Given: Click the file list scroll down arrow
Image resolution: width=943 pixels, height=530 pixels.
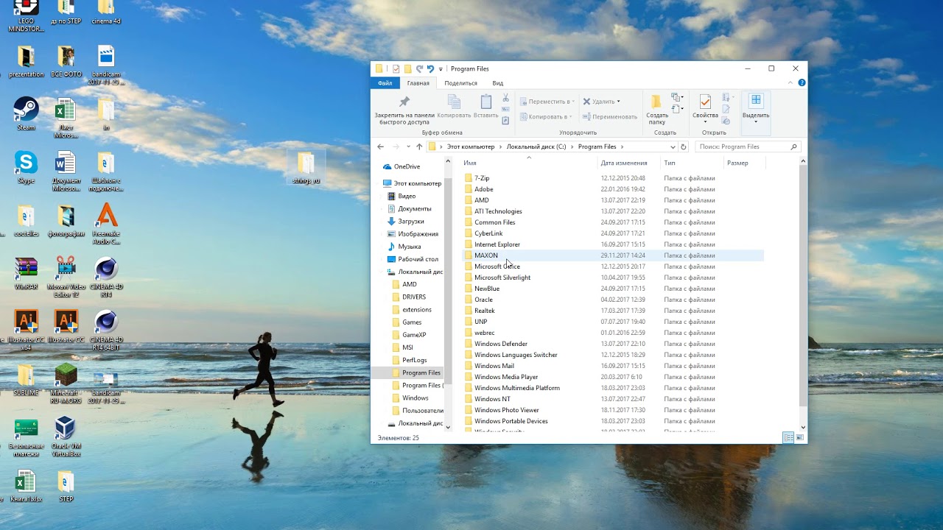Looking at the screenshot, I should click(x=802, y=427).
